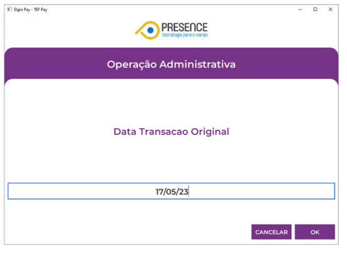Click the Presence eye logo icon
Image resolution: width=347 pixels, height=254 pixels.
(x=148, y=30)
